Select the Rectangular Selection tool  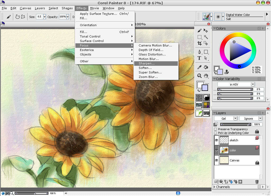pyautogui.click(x=200, y=37)
